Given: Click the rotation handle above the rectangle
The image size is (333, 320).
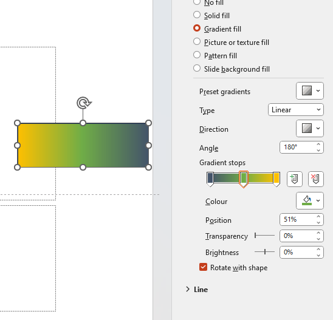Looking at the screenshot, I should click(84, 103).
